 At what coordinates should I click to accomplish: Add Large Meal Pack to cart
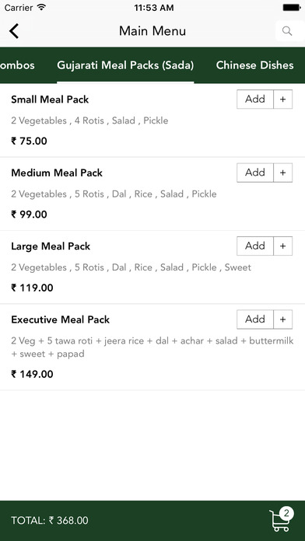click(255, 246)
